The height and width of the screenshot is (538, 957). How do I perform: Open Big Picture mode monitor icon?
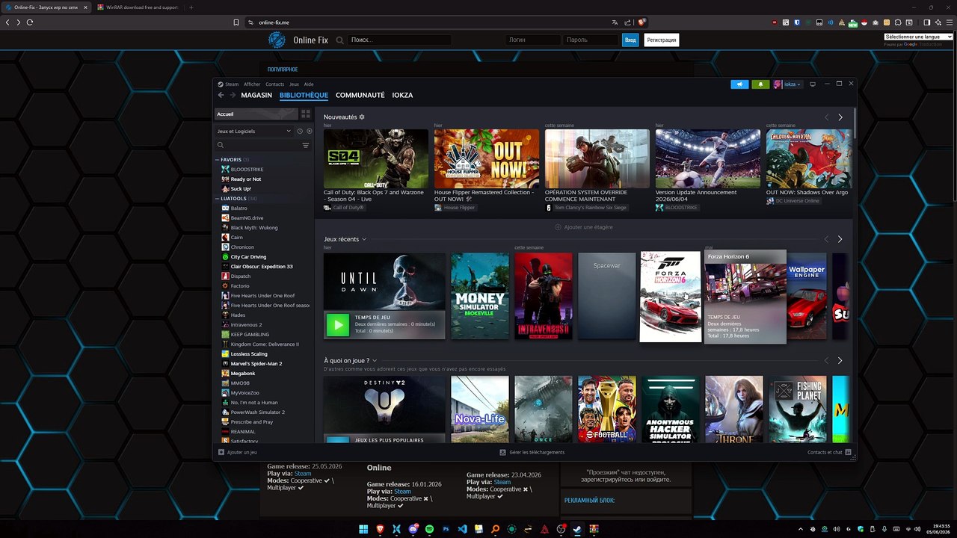813,84
